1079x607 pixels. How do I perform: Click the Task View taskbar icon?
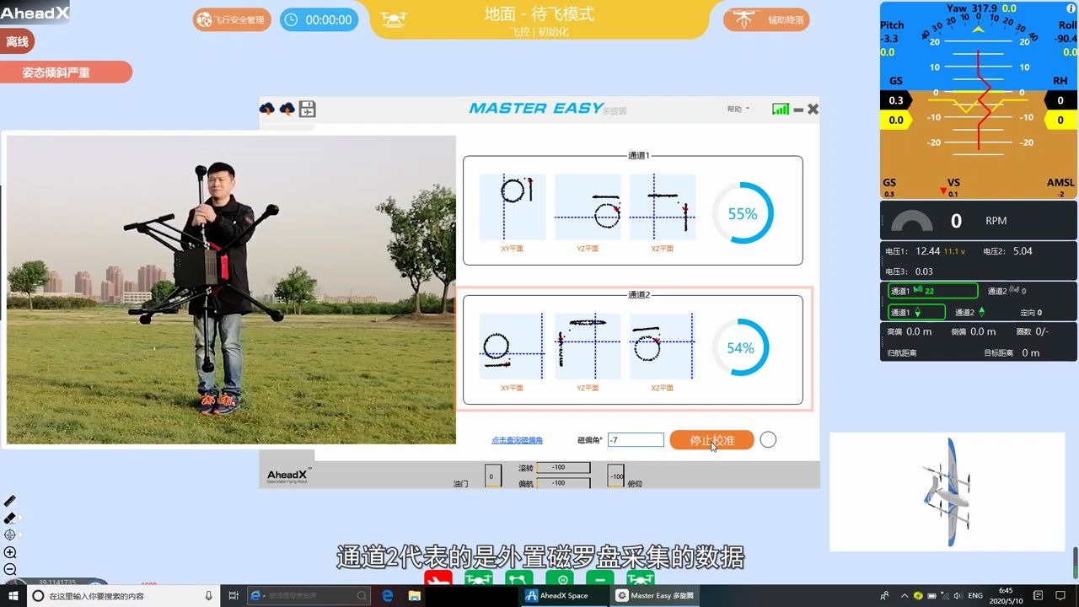click(234, 596)
